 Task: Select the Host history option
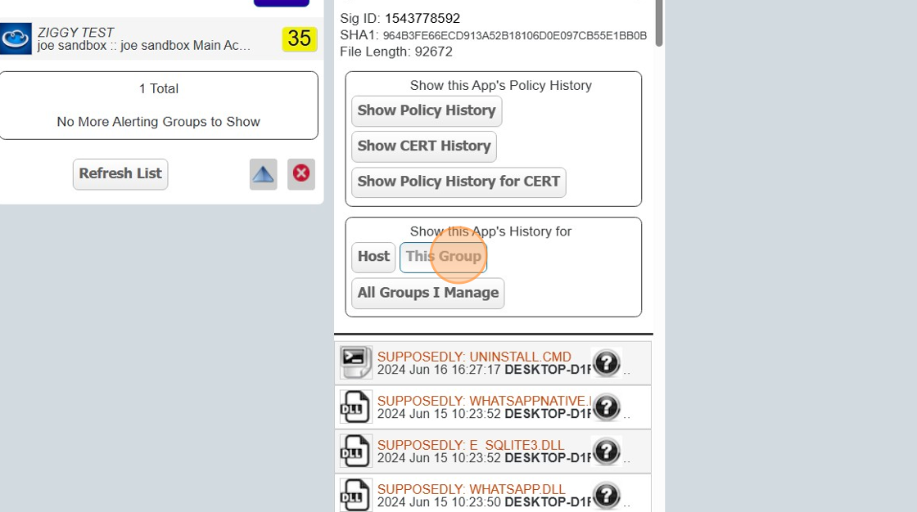(x=373, y=257)
